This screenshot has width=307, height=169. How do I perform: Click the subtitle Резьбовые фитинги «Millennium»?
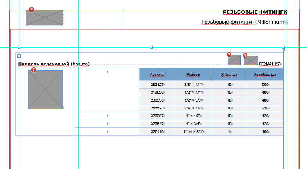click(x=244, y=22)
